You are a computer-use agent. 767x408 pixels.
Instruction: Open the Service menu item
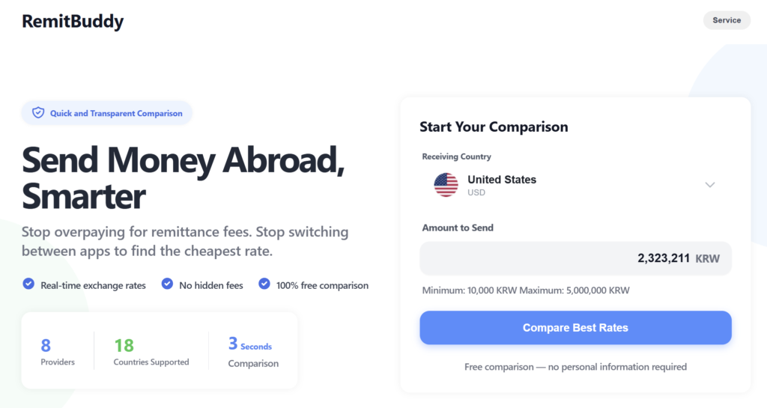tap(726, 20)
